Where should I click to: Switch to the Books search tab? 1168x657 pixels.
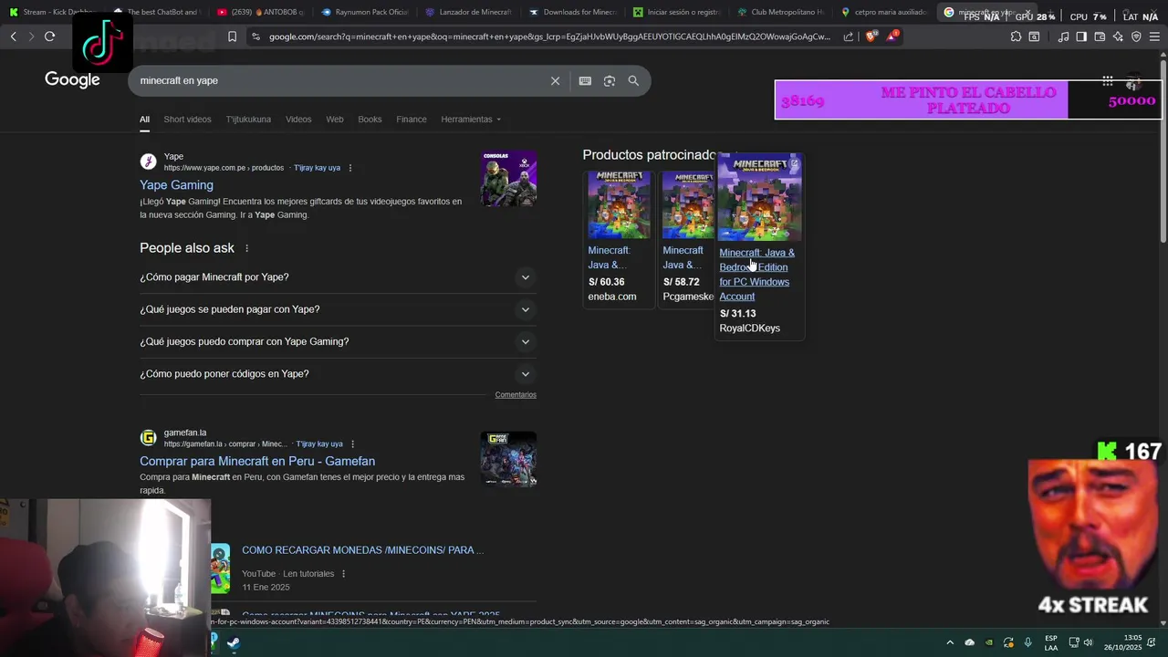[x=370, y=120]
